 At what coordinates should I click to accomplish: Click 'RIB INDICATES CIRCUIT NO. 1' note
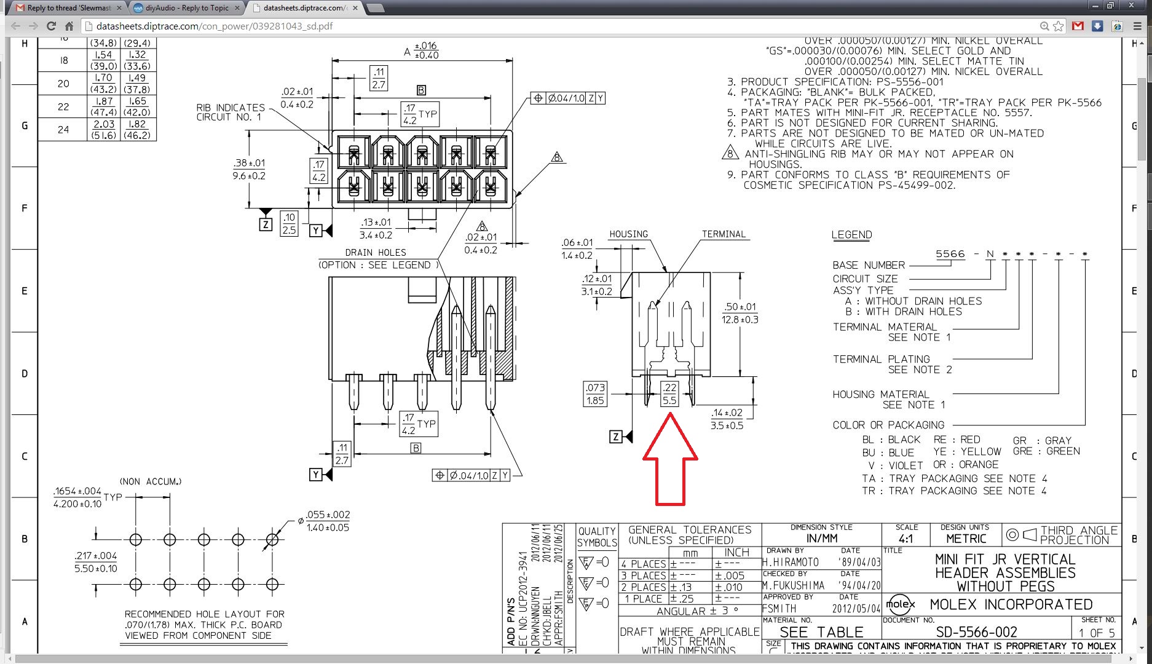[x=231, y=112]
